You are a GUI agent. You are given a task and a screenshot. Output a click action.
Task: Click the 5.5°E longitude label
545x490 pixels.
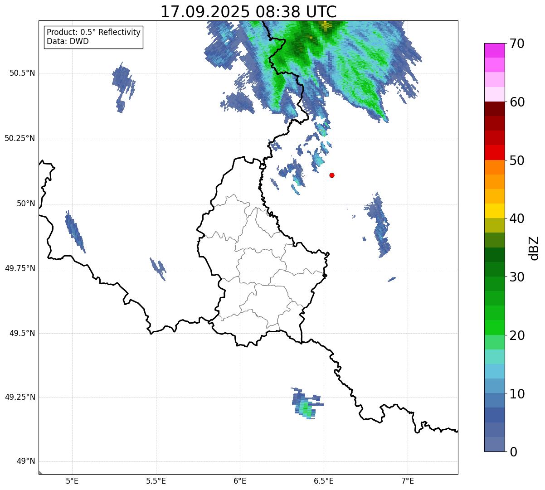[x=156, y=480]
